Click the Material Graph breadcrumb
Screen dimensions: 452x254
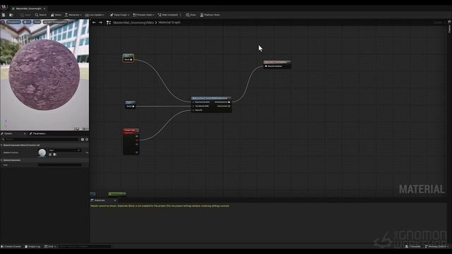(x=169, y=23)
